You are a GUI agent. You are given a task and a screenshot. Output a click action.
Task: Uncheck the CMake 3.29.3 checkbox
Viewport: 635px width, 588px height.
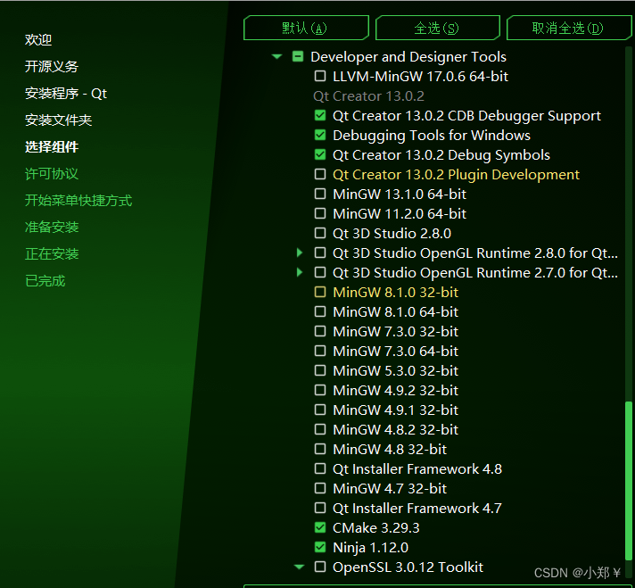(x=320, y=527)
